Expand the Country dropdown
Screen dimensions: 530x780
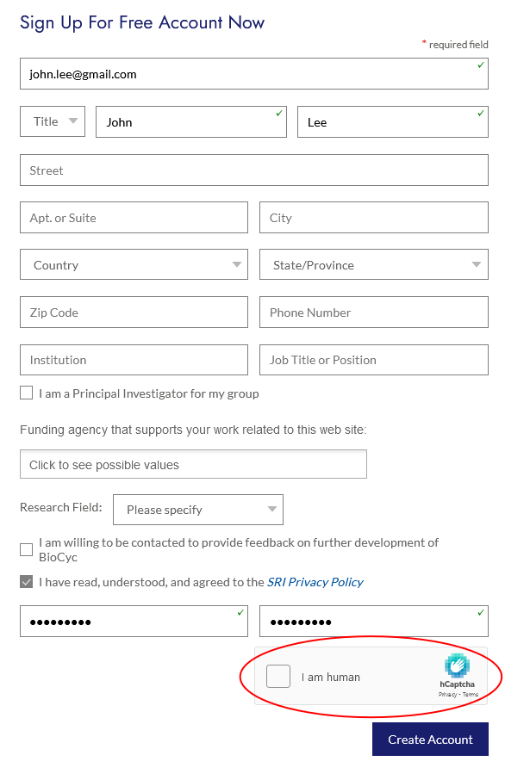pos(134,265)
